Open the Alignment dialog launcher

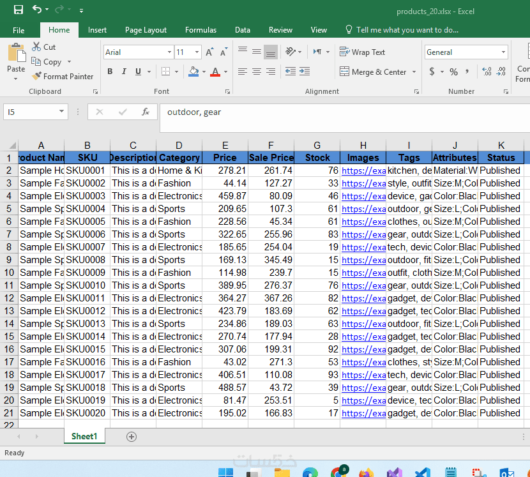pos(416,91)
